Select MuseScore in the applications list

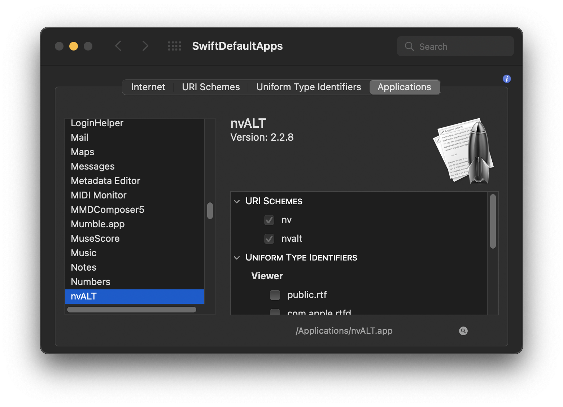click(x=95, y=238)
